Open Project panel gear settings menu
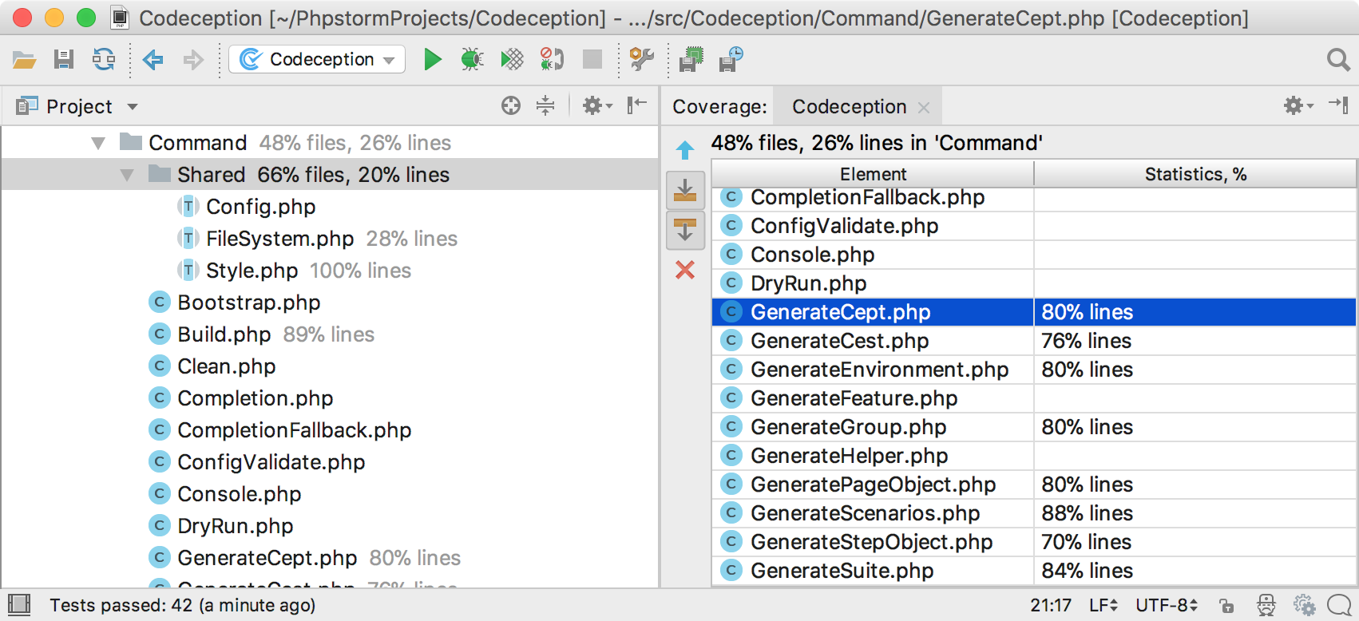The image size is (1359, 621). [596, 105]
